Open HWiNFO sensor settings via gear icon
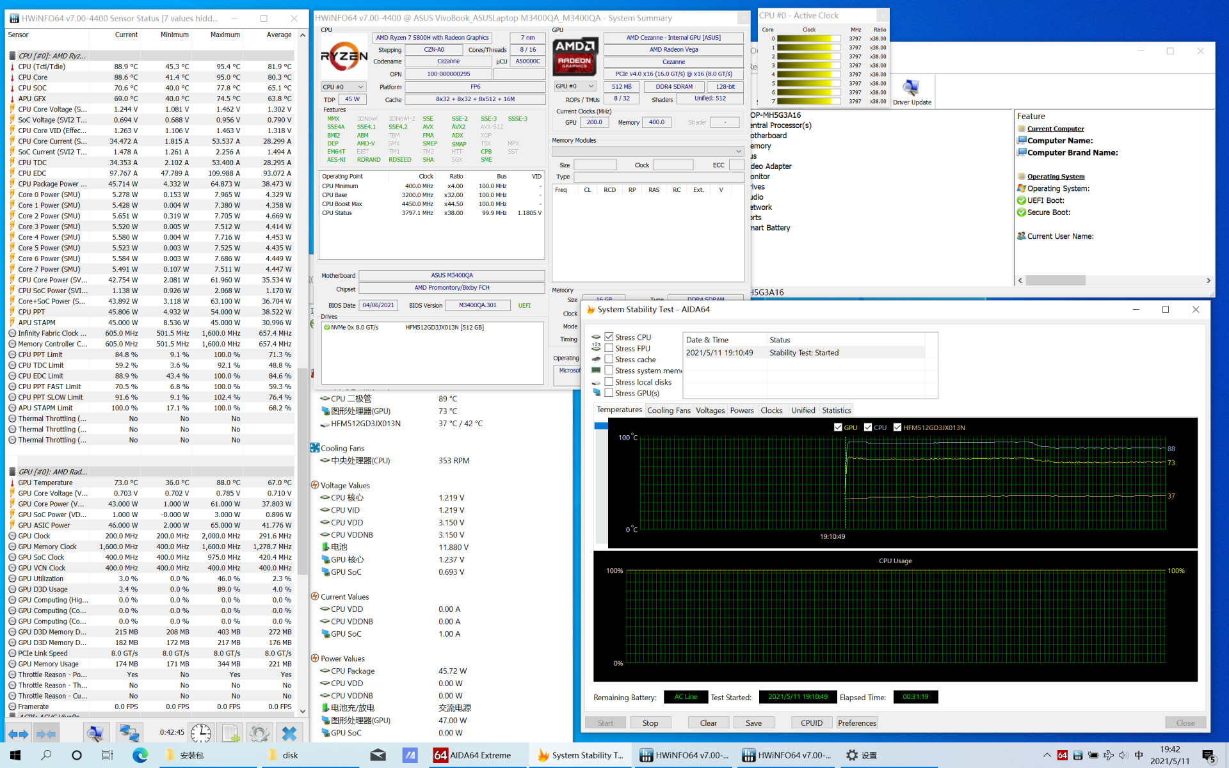Viewport: 1229px width, 768px height. point(259,733)
